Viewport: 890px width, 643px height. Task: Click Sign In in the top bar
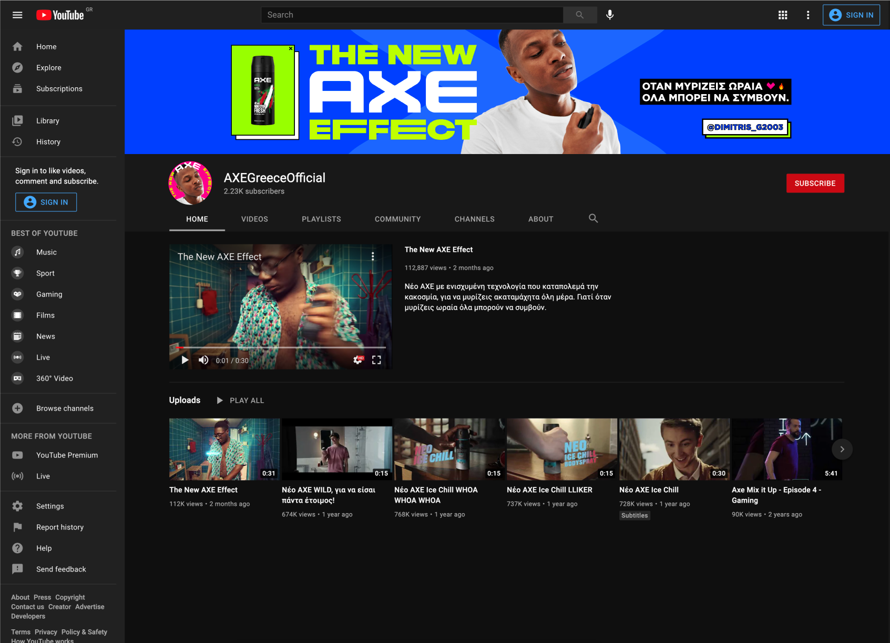[851, 15]
